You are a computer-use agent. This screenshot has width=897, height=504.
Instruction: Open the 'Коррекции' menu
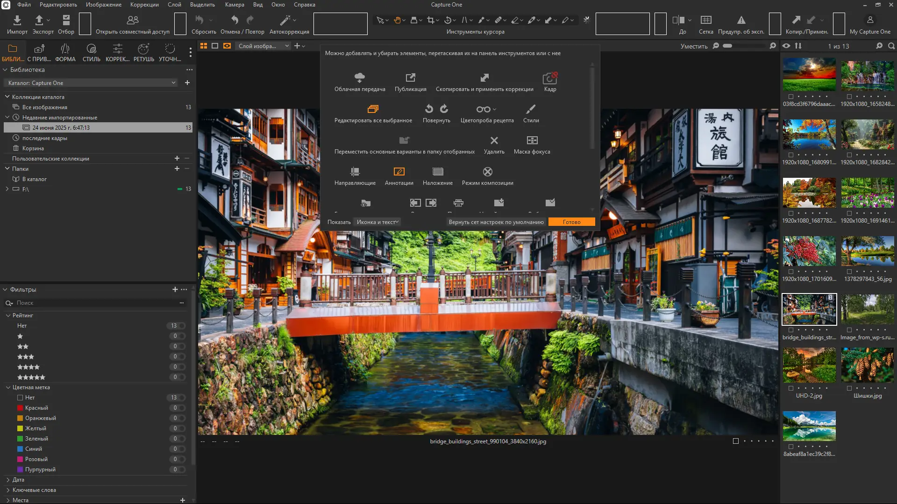(x=144, y=5)
